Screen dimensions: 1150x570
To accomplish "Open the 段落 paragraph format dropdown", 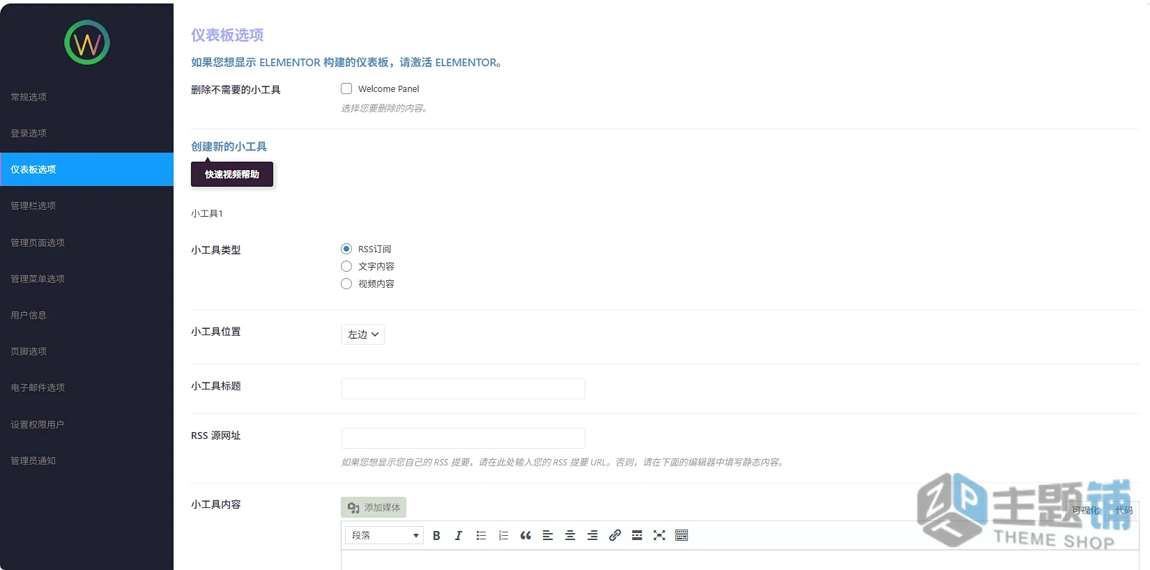I will [384, 535].
